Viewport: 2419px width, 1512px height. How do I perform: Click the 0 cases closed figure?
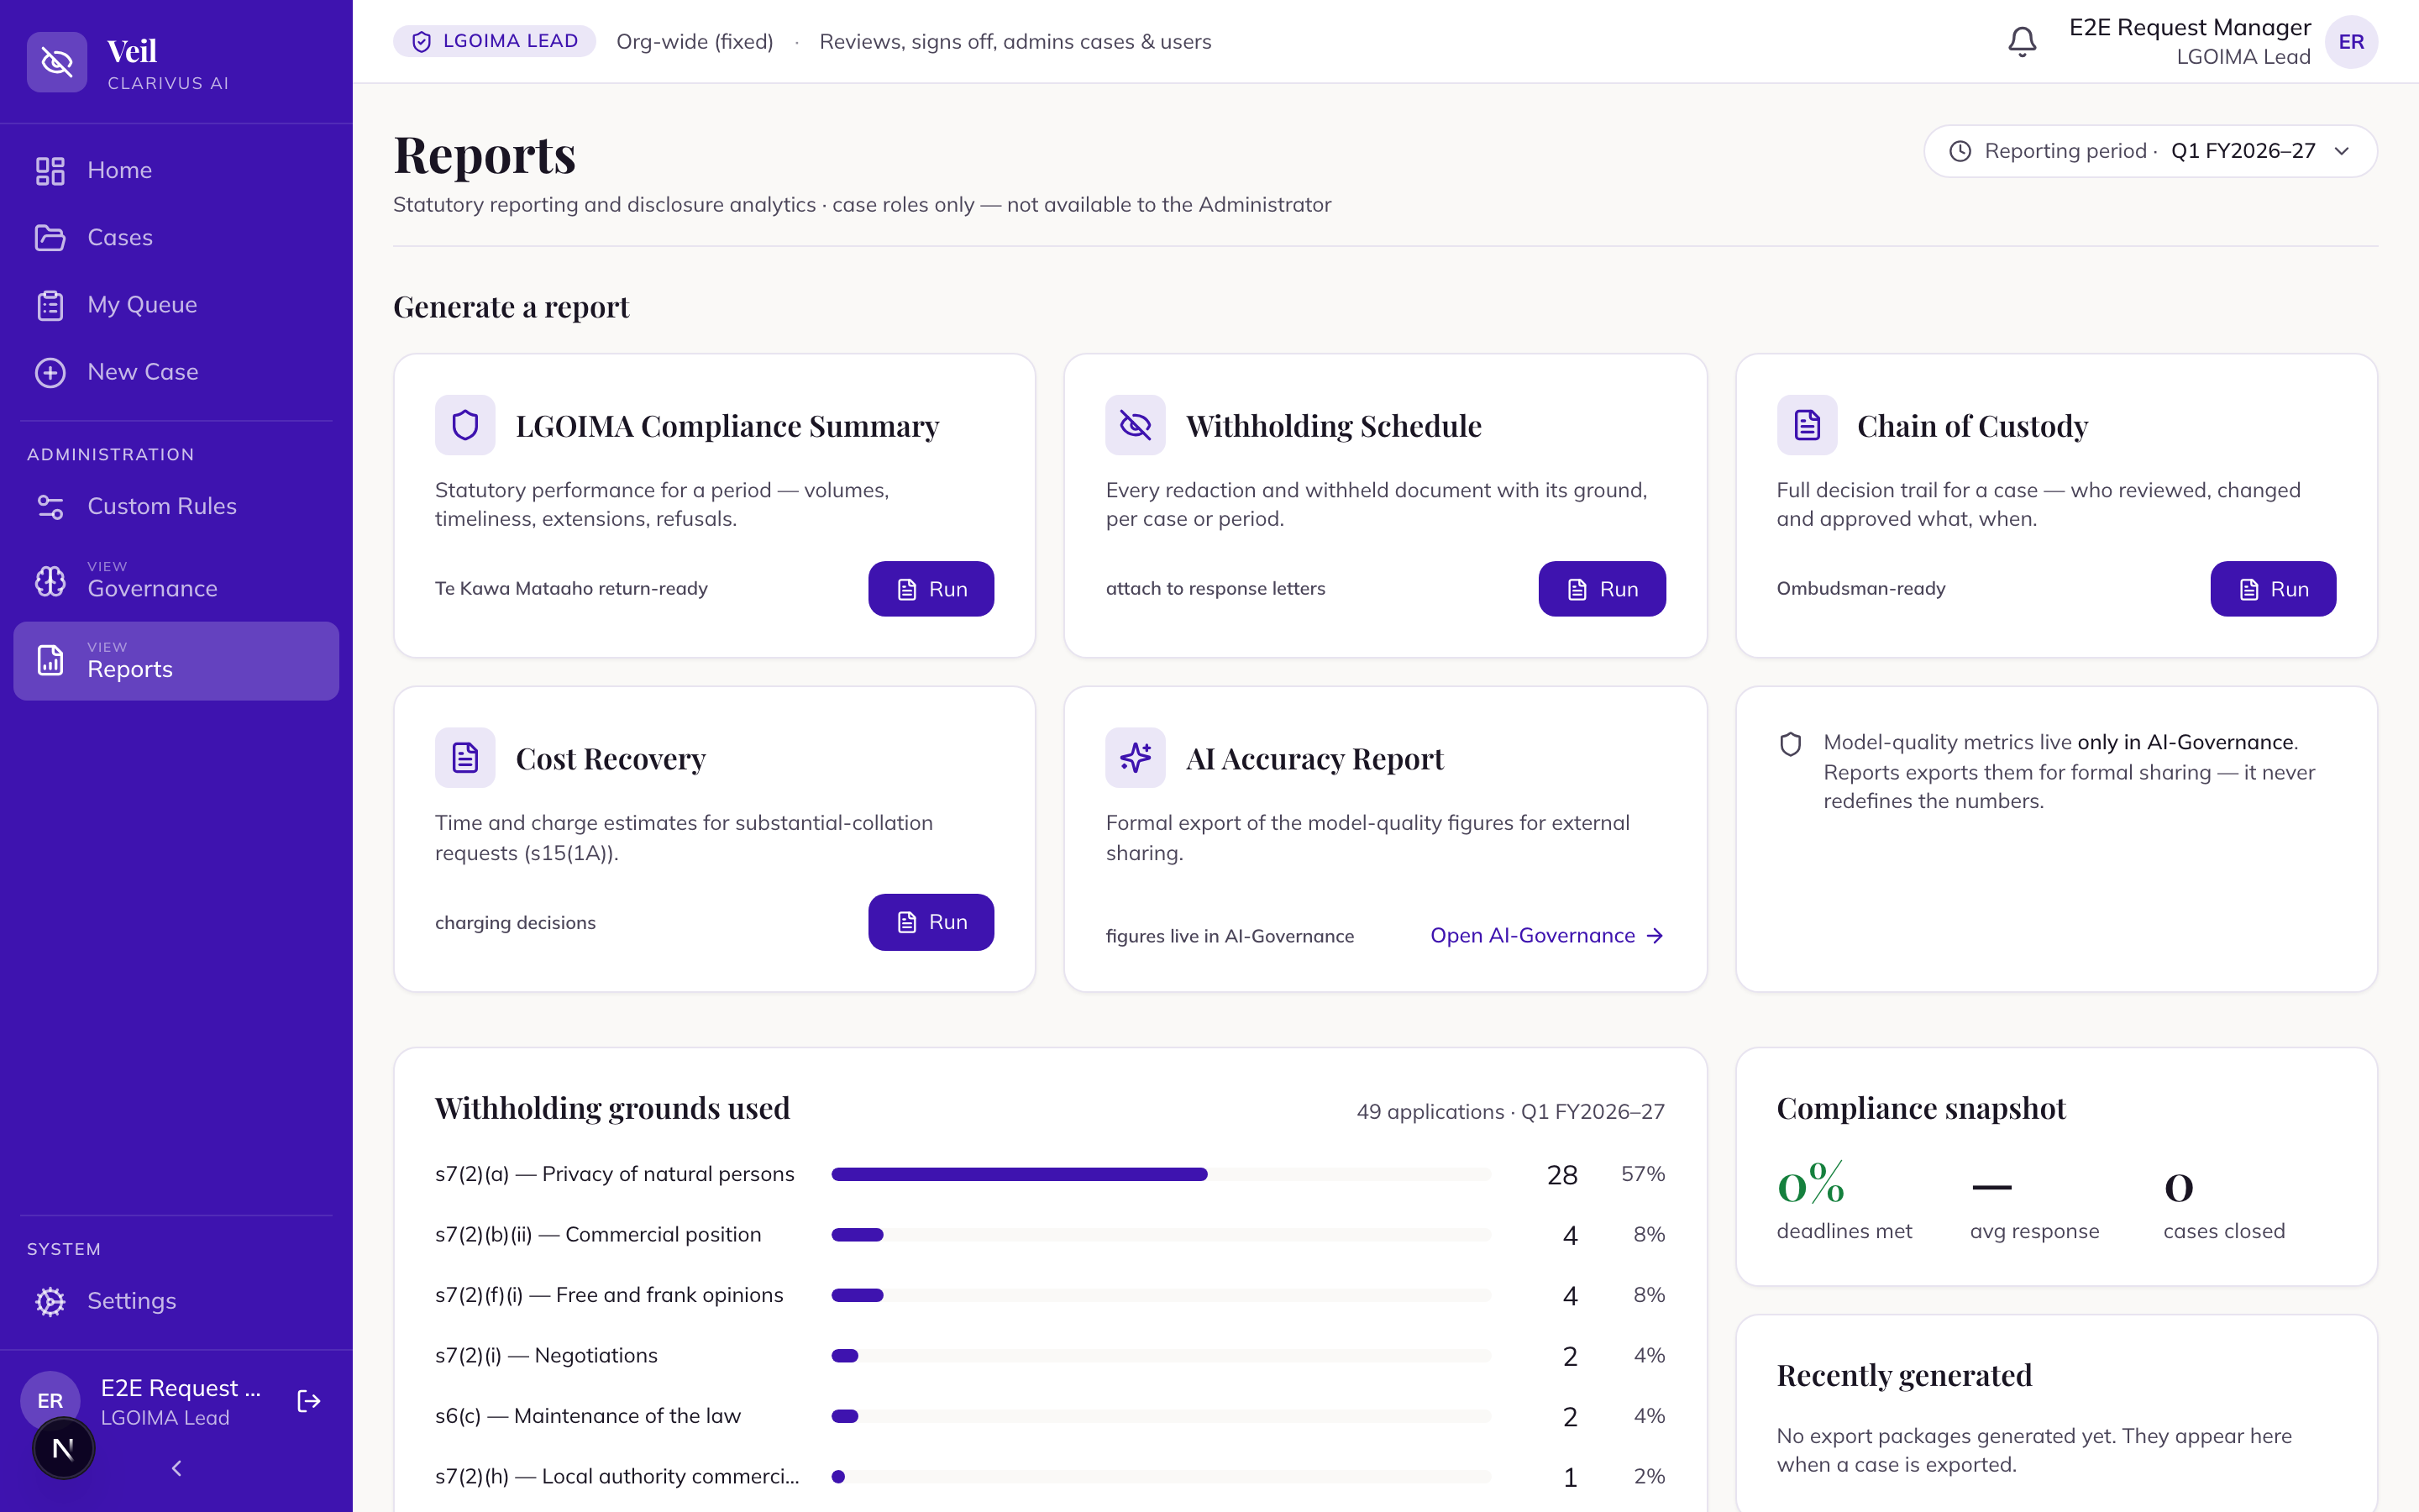2178,1188
